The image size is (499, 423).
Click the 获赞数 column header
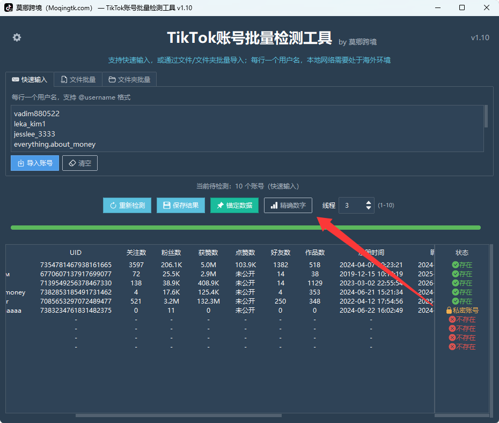pyautogui.click(x=208, y=253)
